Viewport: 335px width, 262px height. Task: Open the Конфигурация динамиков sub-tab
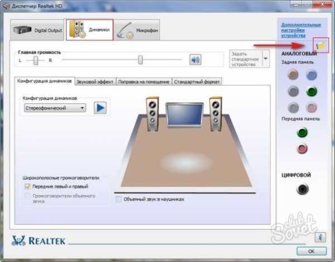coord(45,81)
